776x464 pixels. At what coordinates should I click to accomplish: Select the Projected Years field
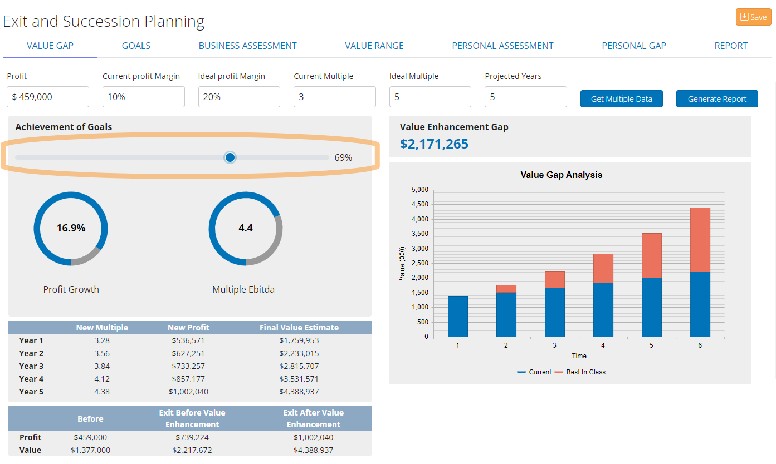pyautogui.click(x=525, y=97)
